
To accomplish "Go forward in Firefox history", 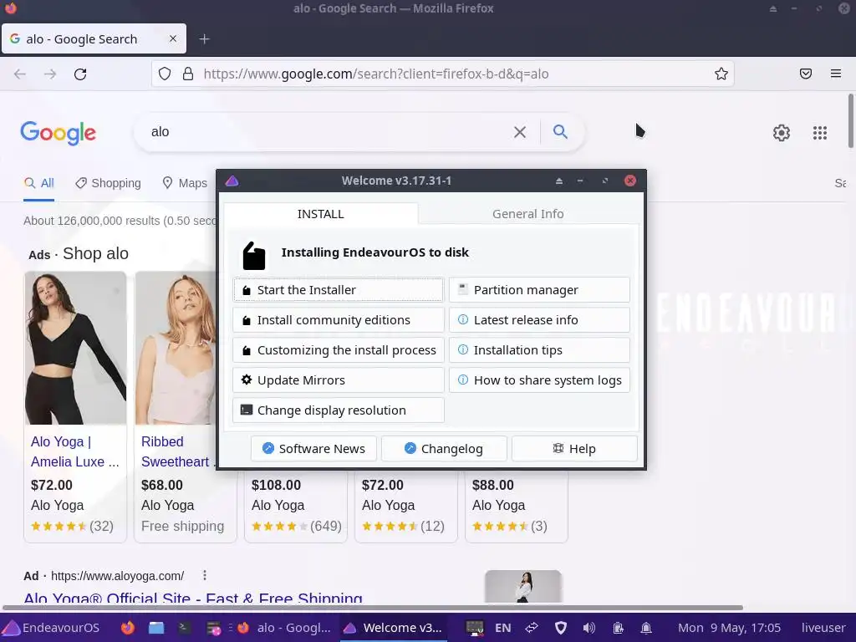I will pyautogui.click(x=50, y=74).
